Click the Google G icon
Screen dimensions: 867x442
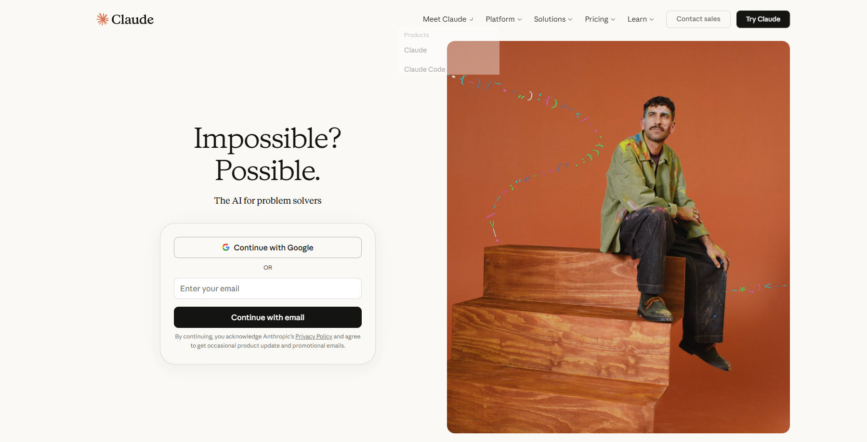point(226,247)
